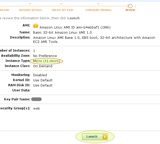160x144 pixels.
Task: Click Kernel ID 'Use Default' value
Action: [x=43, y=80]
